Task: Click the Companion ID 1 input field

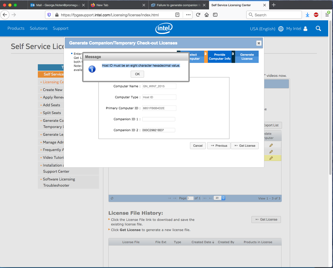Action: (159, 119)
